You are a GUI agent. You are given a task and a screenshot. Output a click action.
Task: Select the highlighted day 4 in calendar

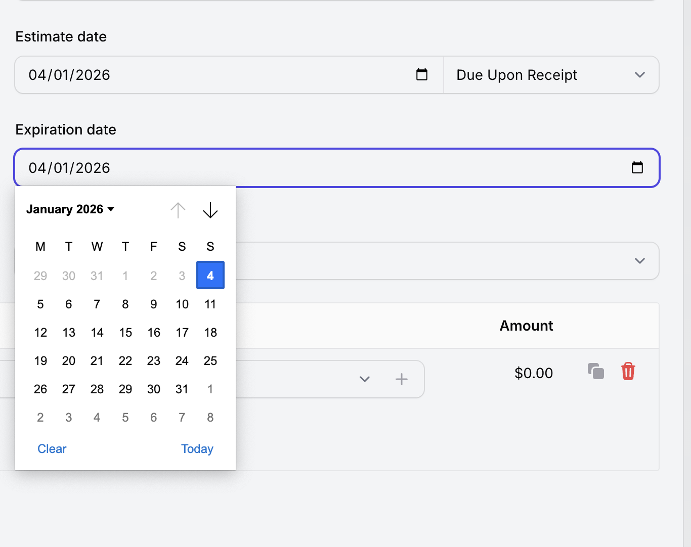pos(210,276)
